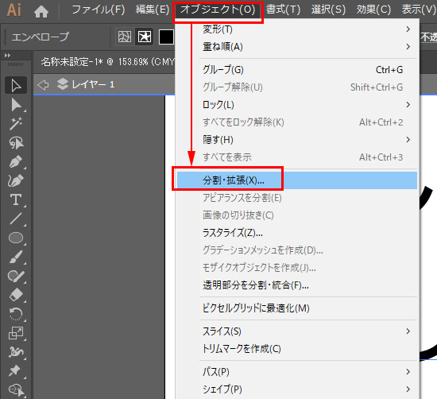Toggle the Edit Envelope mesh button
This screenshot has width=437, height=399.
(x=125, y=37)
